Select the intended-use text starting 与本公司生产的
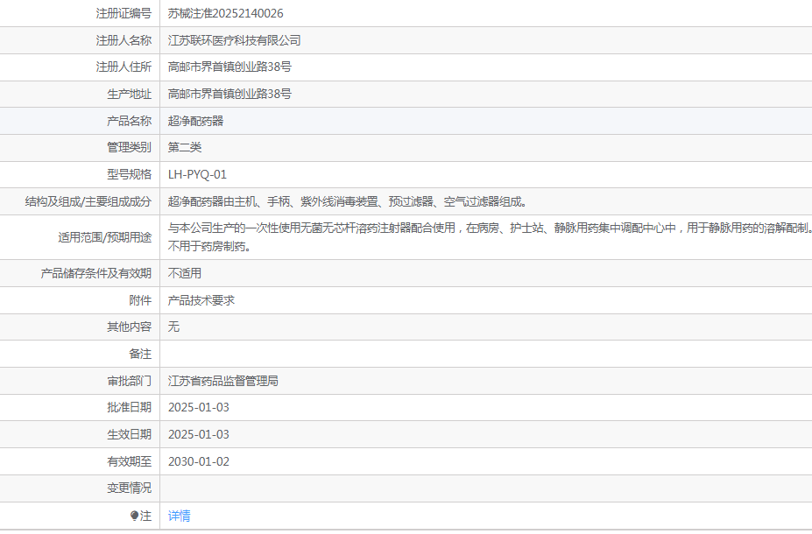The height and width of the screenshot is (534, 812). point(490,237)
